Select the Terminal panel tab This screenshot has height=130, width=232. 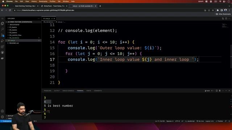pyautogui.click(x=80, y=91)
